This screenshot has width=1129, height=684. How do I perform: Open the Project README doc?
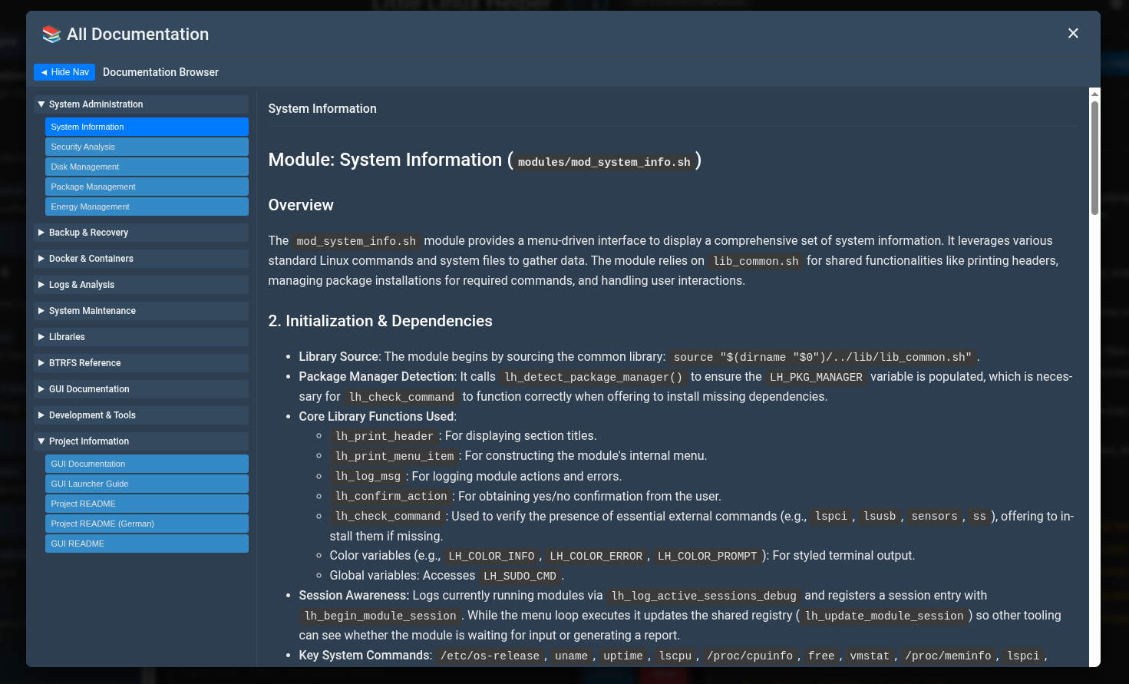coord(147,504)
